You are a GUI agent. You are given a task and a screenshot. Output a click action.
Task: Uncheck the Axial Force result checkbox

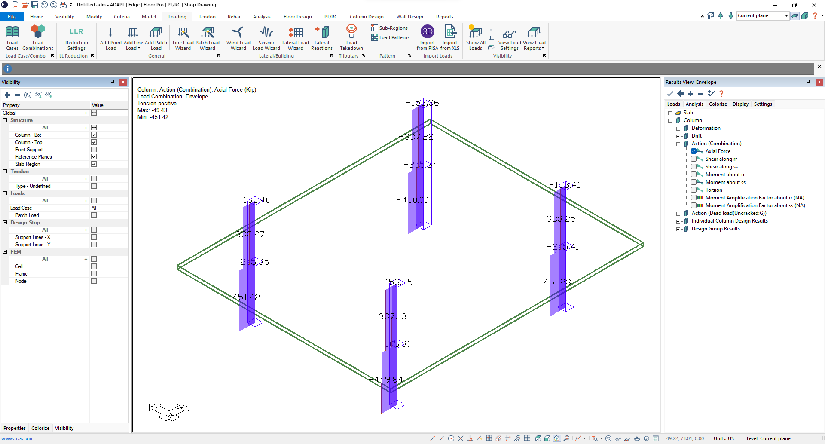[x=694, y=151]
